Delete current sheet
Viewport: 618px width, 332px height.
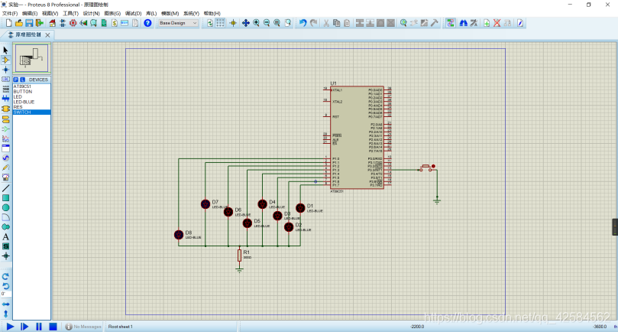click(x=497, y=23)
